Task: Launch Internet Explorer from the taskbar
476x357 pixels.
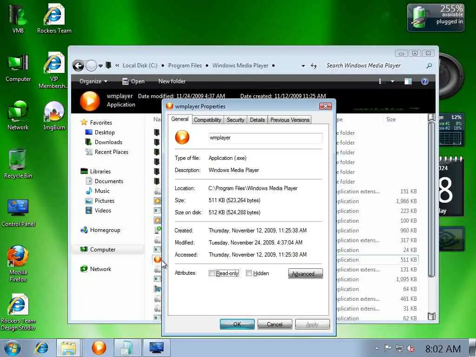Action: click(x=41, y=348)
